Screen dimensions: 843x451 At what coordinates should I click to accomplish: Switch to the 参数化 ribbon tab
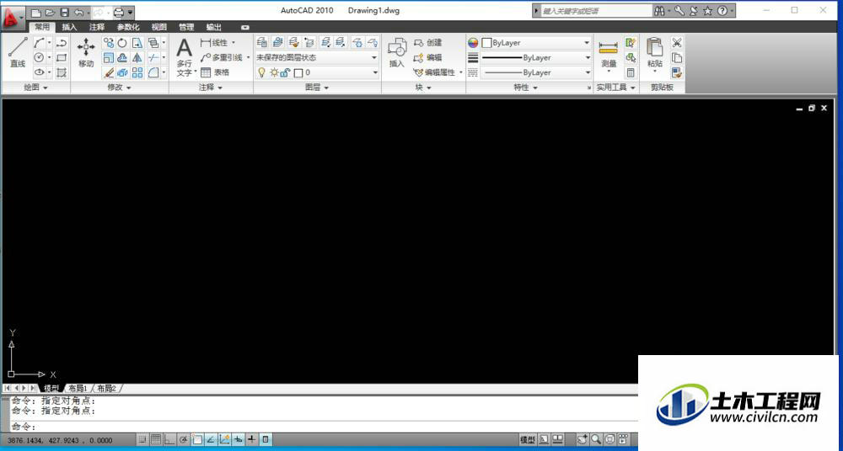(x=128, y=27)
